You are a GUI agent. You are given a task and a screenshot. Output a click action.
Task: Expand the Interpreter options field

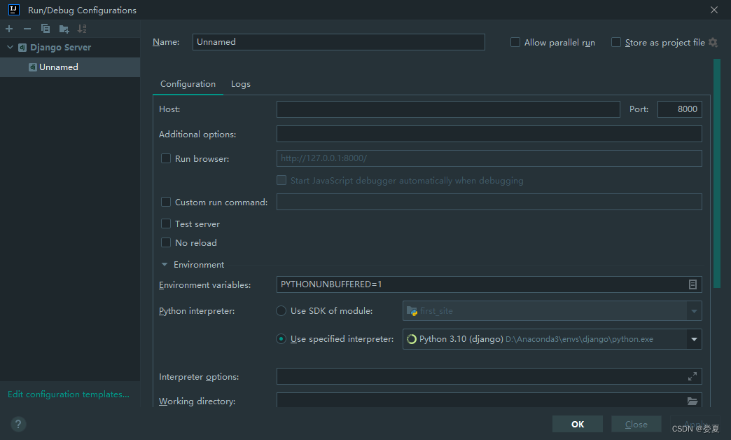tap(692, 376)
